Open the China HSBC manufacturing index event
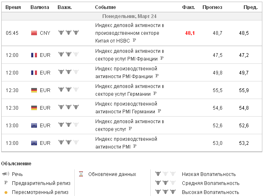This screenshot has height=196, width=264. tap(130, 33)
